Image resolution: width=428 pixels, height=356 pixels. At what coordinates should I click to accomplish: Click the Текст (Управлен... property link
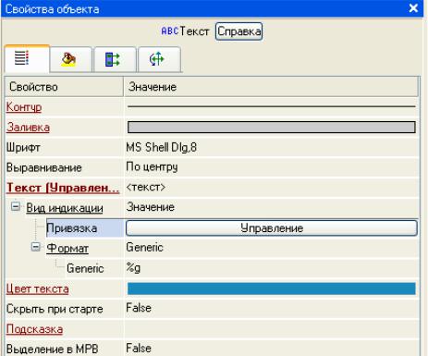tap(63, 188)
